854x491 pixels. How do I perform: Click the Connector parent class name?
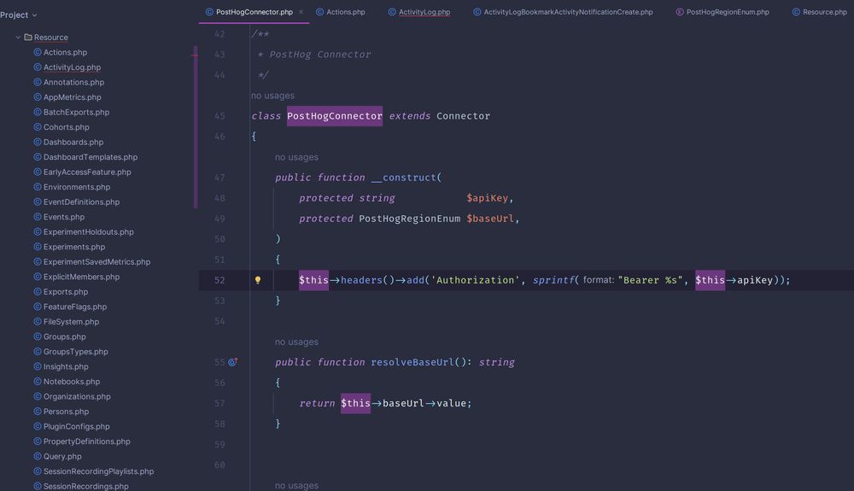click(x=463, y=116)
